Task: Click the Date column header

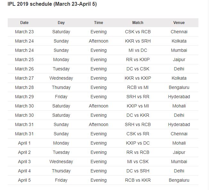Action: [24, 23]
